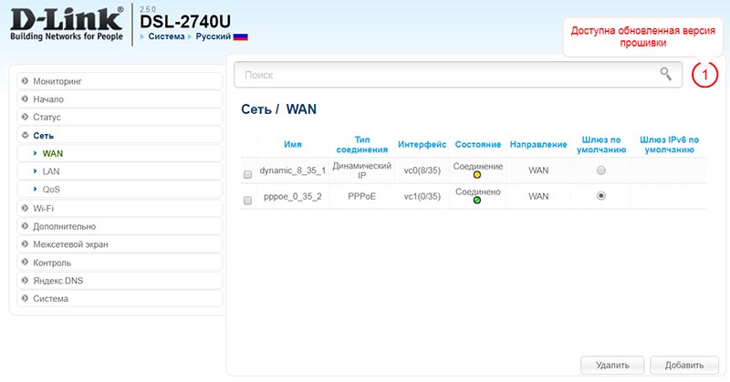730x382 pixels.
Task: Open the LAN submenu item
Action: tap(51, 171)
